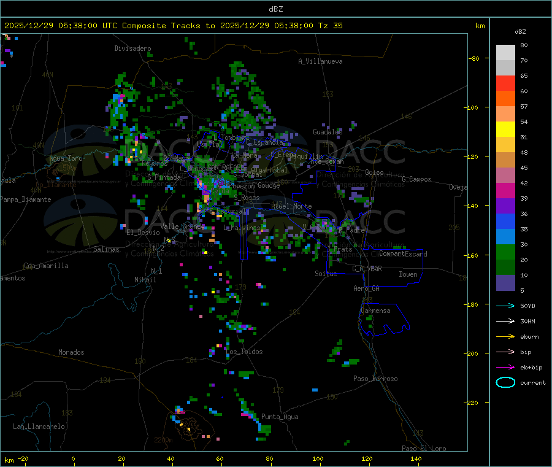Click the 'Valle_Grande' map label
The image size is (552, 467).
pyautogui.click(x=183, y=226)
